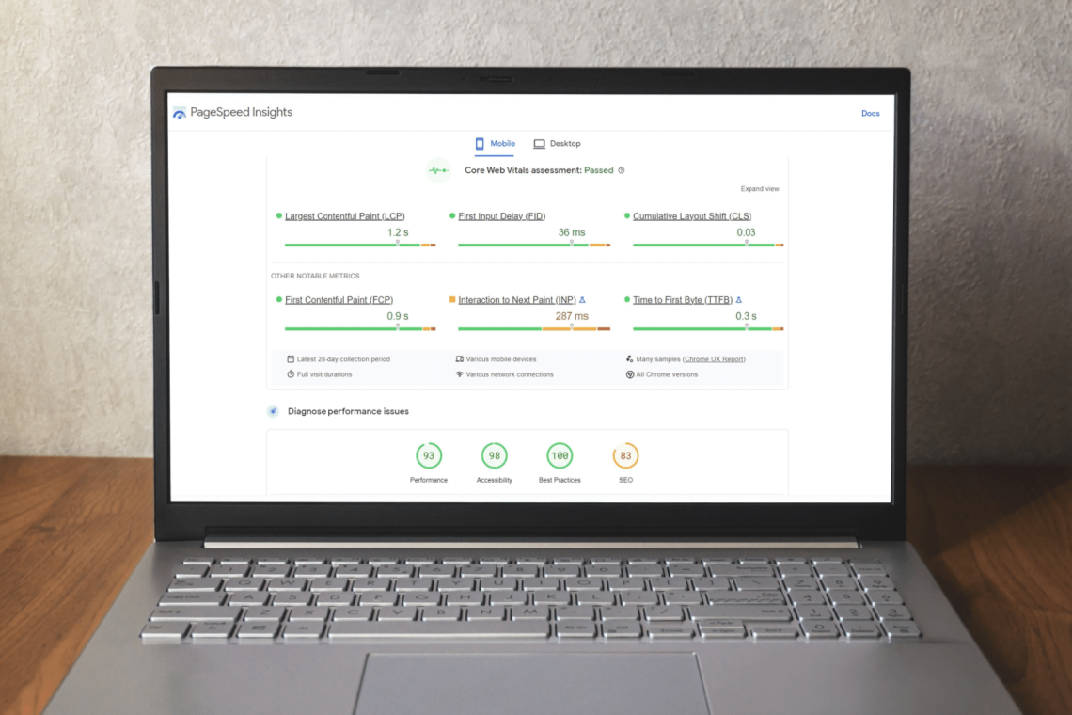Click the LCP distribution bar
The width and height of the screenshot is (1072, 715).
[360, 245]
